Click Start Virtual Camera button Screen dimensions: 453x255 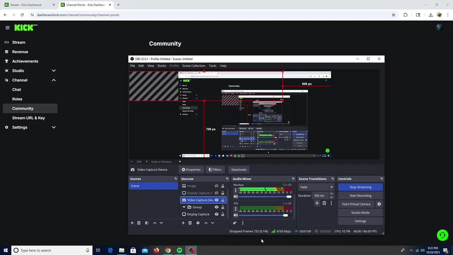point(356,204)
